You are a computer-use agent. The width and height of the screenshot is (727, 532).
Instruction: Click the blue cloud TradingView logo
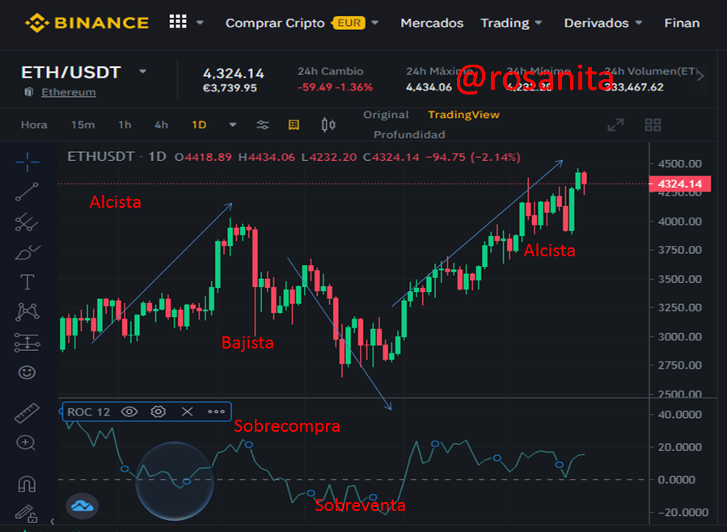point(82,506)
